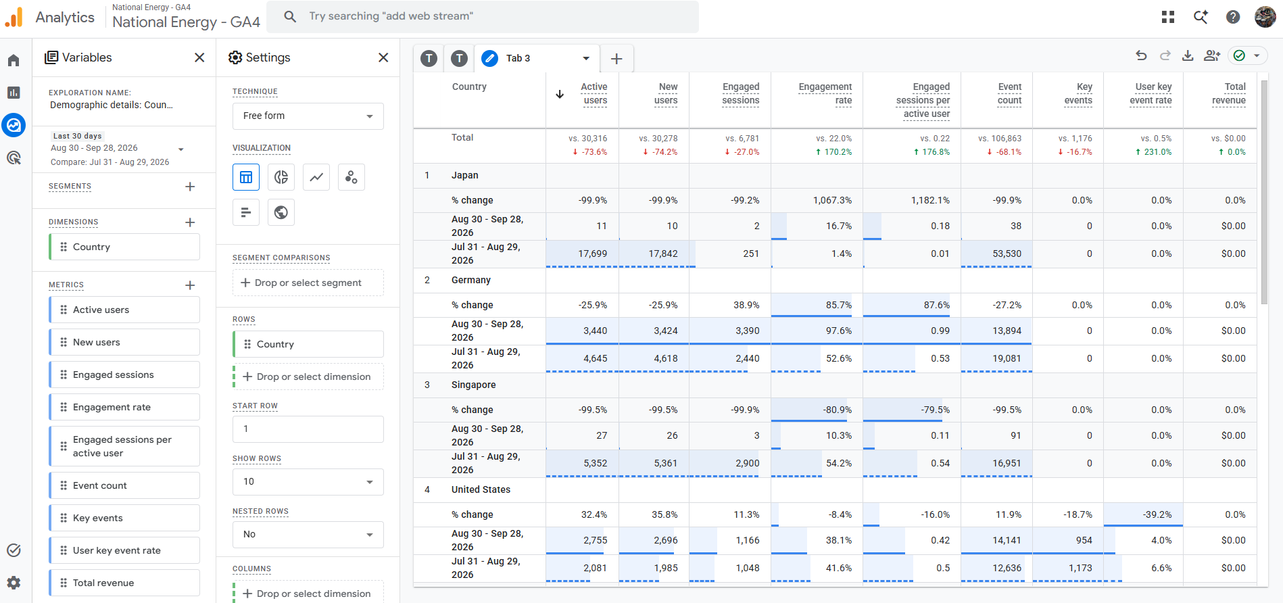Select the Engagement rate metric chip
This screenshot has height=603, width=1283.
coord(124,407)
